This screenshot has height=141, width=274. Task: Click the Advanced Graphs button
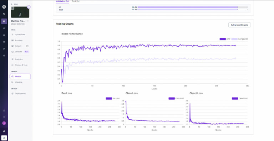pyautogui.click(x=239, y=25)
